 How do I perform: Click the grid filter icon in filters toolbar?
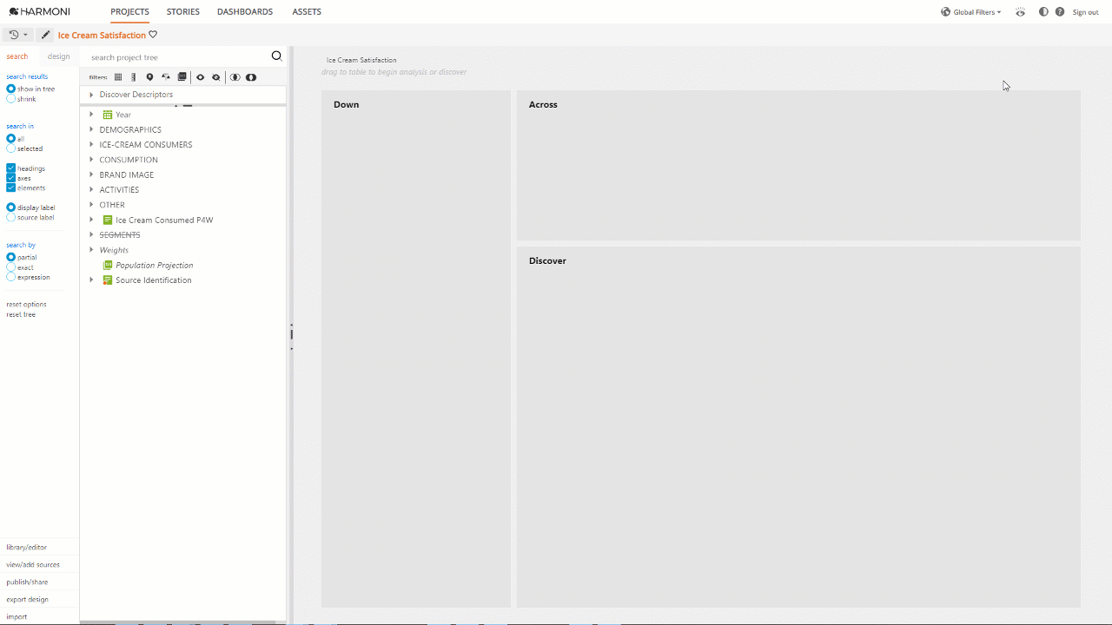(x=117, y=77)
